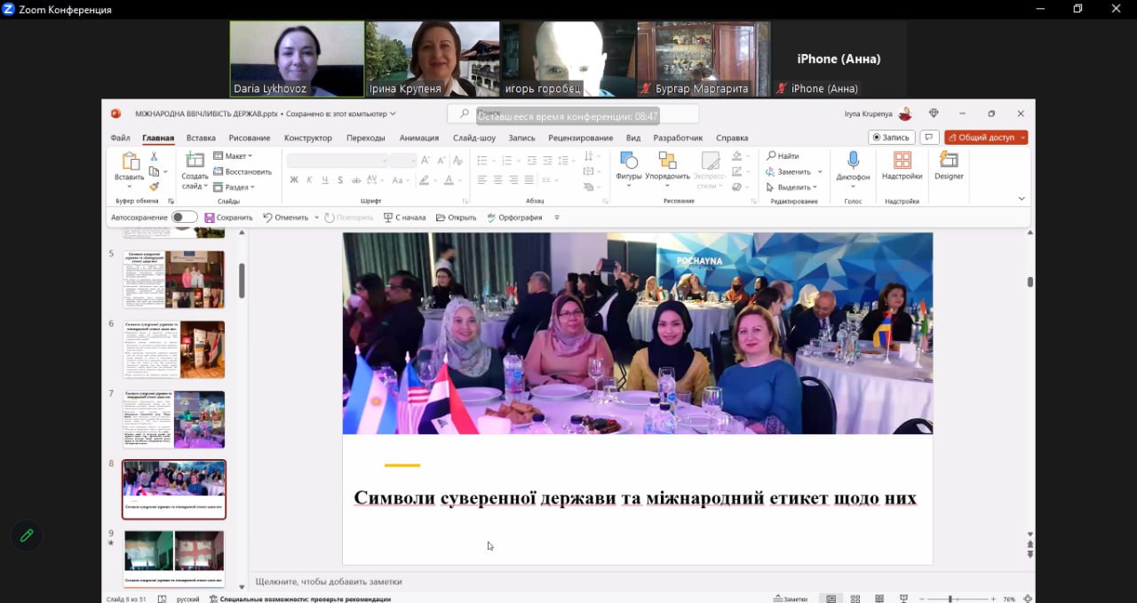
Task: Click the slide thumbnail panel scrollbar
Action: pos(242,281)
